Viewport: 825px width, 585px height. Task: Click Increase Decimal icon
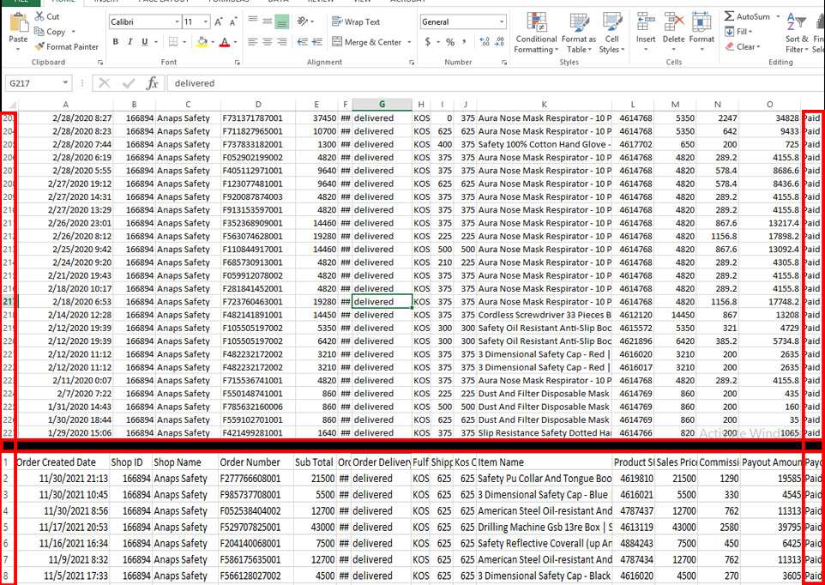[485, 42]
